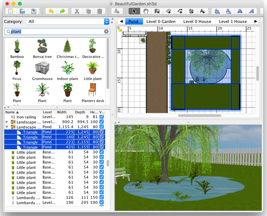The image size is (267, 216).
Task: Uncheck visibility of the expanded Pond Landscape group
Action: coord(101,127)
